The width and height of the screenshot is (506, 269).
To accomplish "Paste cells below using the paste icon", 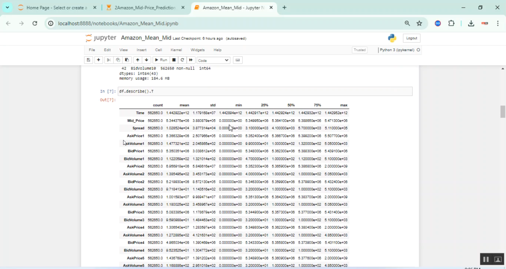I will point(127,60).
